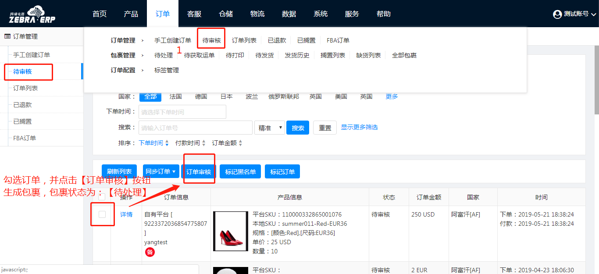This screenshot has height=274, width=599.
Task: Click the order number search input field
Action: 195,128
